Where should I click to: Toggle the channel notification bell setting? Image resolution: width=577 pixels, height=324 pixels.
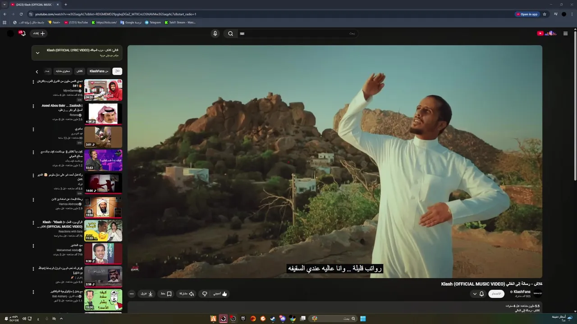pyautogui.click(x=481, y=294)
